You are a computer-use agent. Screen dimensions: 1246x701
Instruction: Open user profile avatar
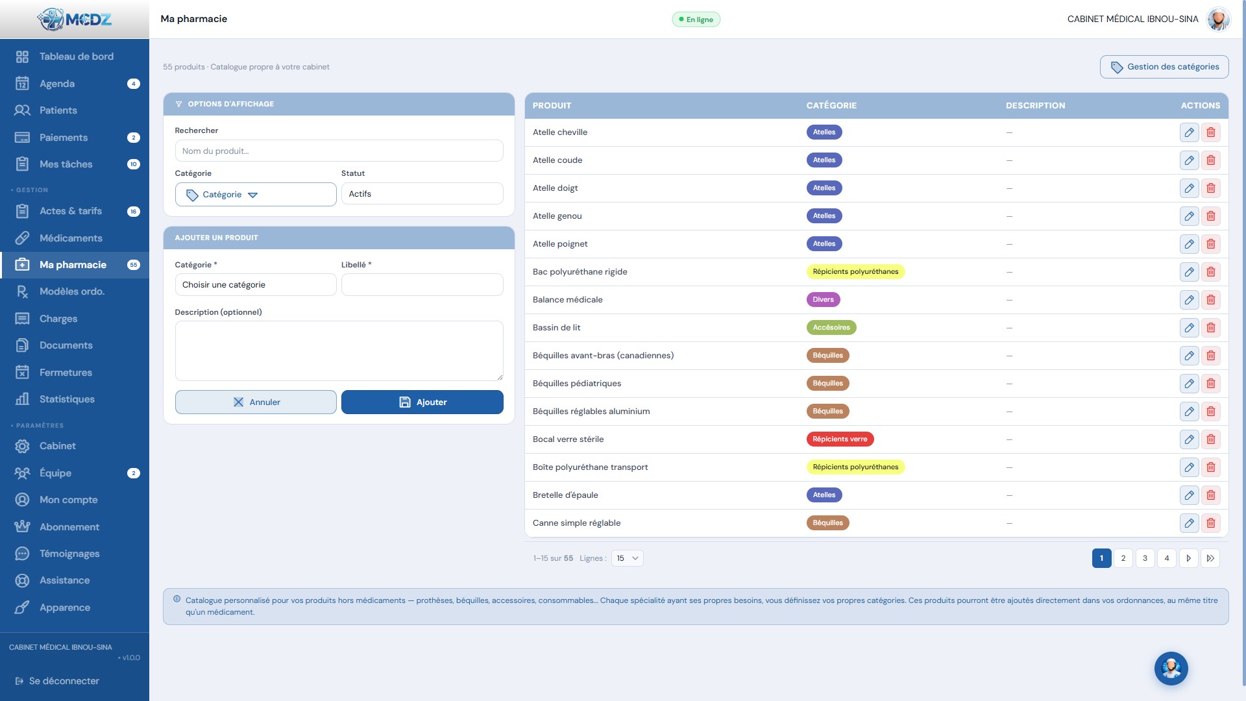1218,19
